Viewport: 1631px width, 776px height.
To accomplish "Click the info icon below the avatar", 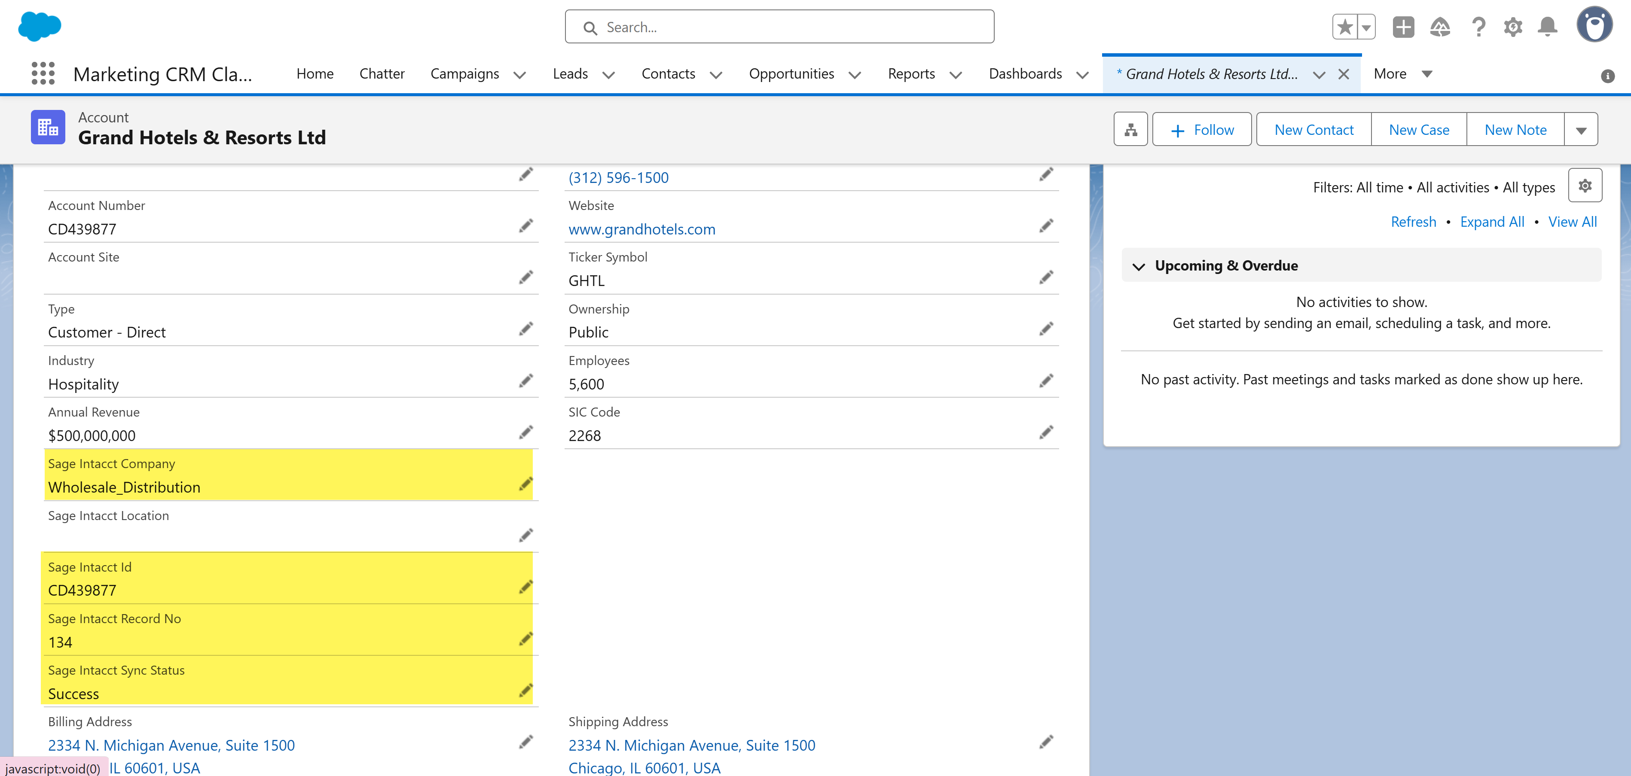I will [1607, 76].
